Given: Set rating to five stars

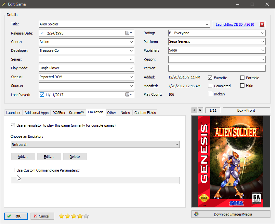Looking at the screenshot, I should (86, 216).
